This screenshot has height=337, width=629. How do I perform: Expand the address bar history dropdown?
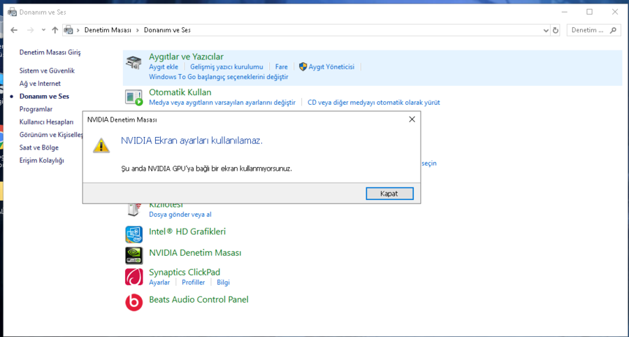[x=546, y=30]
